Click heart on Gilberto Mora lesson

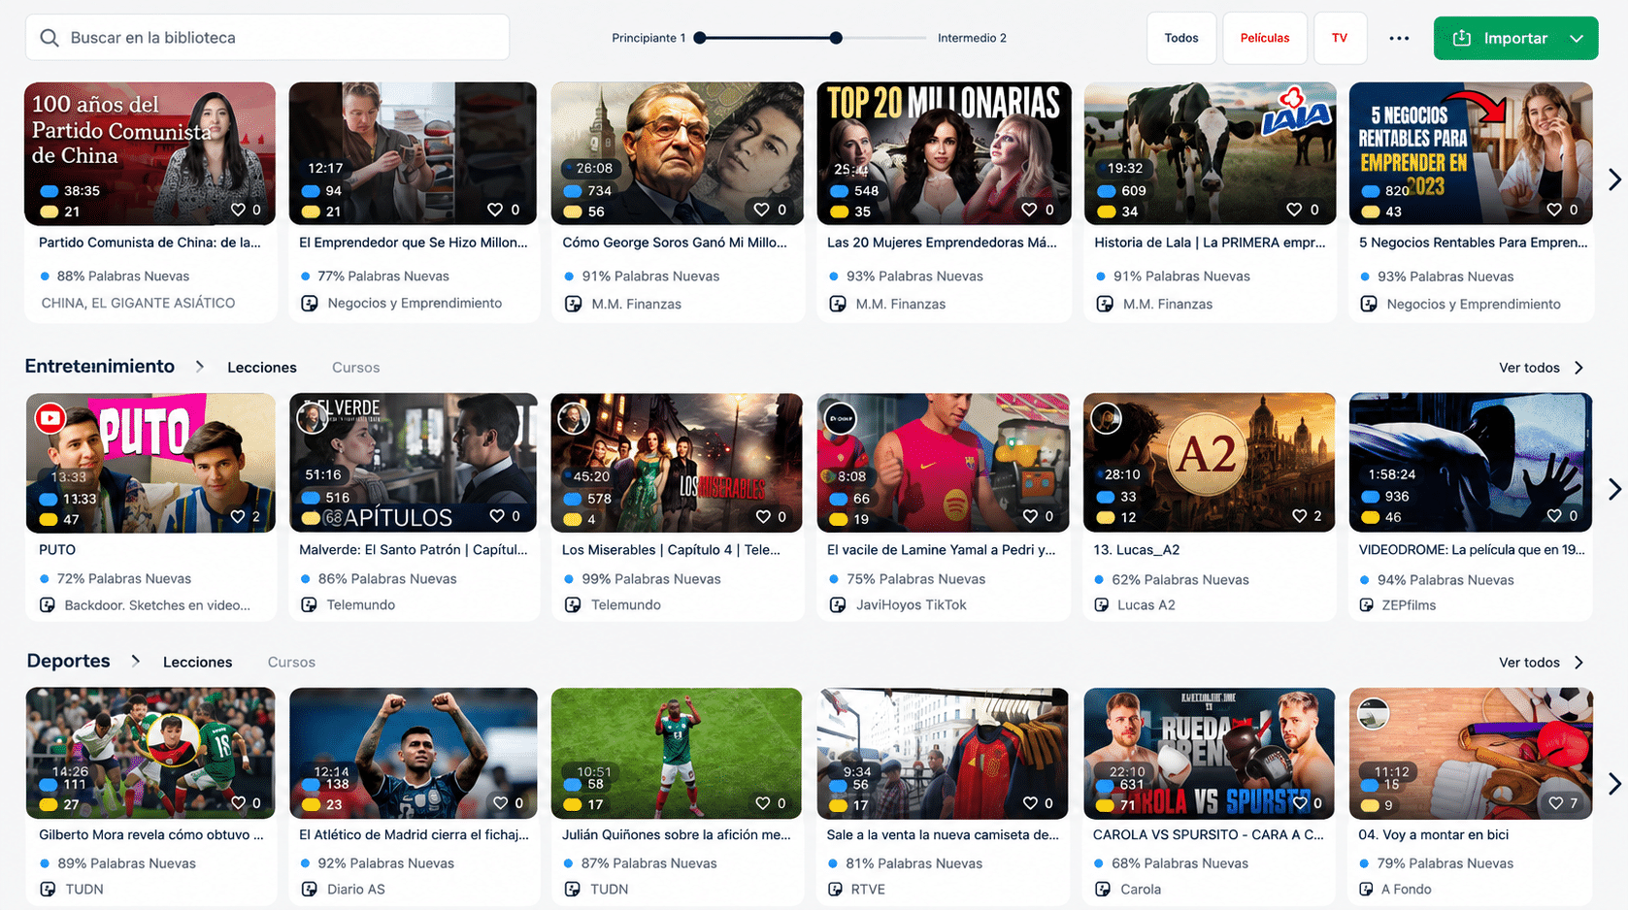pos(238,803)
